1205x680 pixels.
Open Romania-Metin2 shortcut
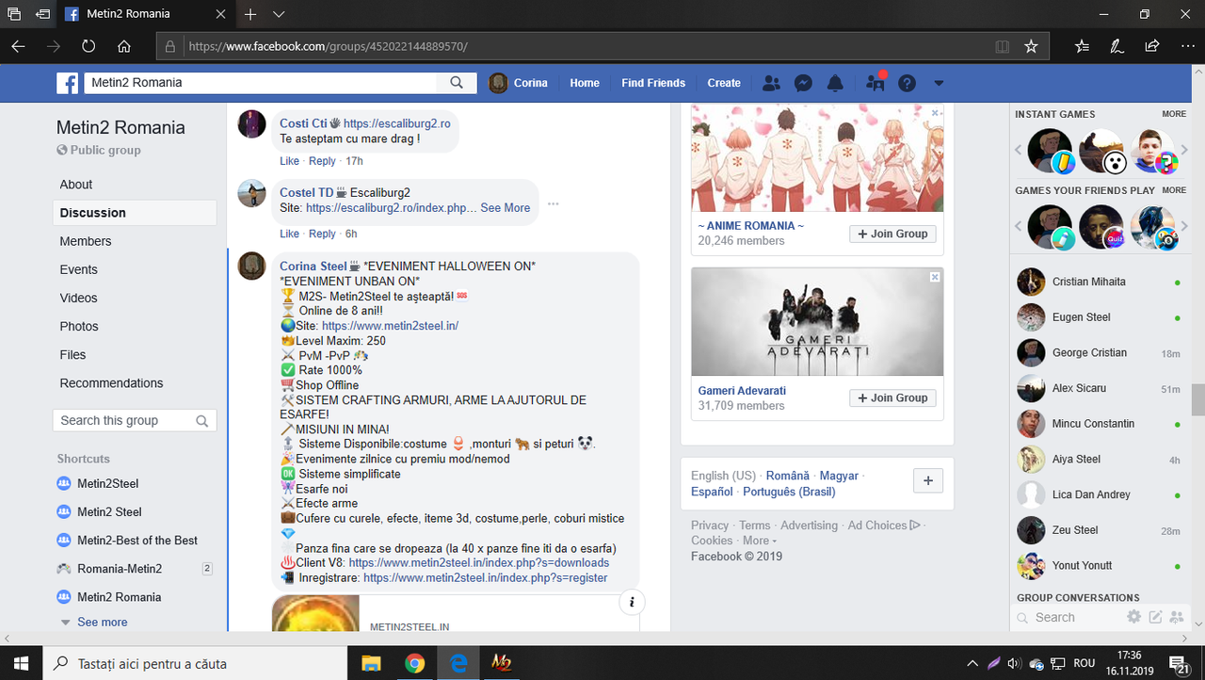coord(120,568)
